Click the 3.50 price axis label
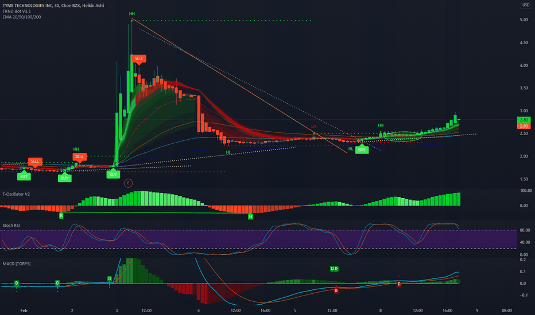Viewport: 535px width, 315px height. 524,88
